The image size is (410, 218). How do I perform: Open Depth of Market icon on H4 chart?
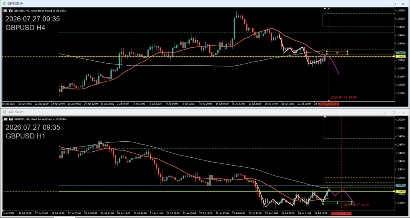[11, 11]
